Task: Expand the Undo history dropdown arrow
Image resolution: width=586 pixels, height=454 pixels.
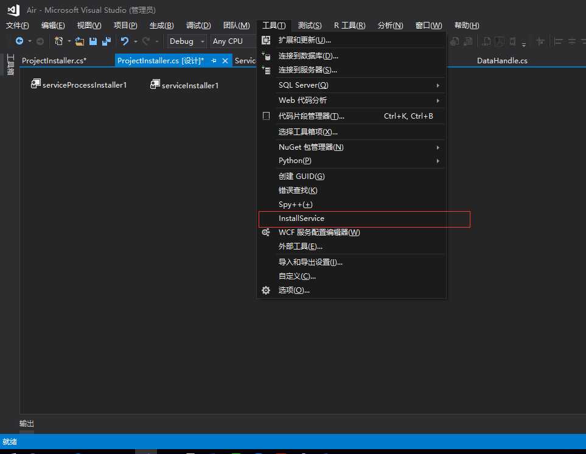Action: [x=136, y=41]
